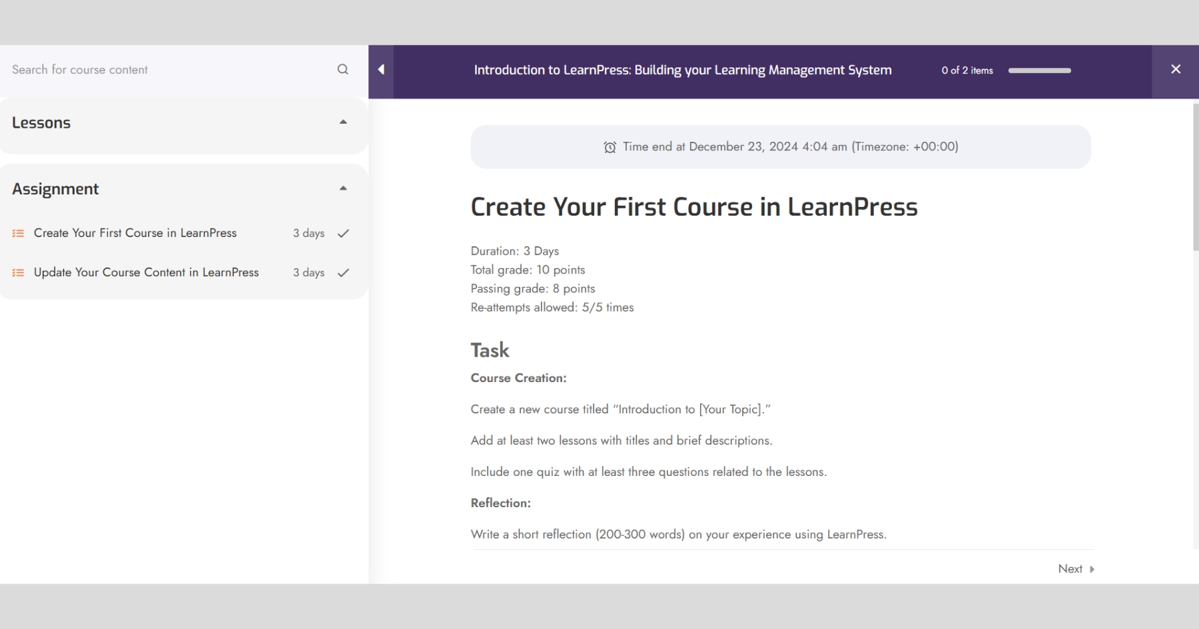Click the 'Course Creation:' subheading

tap(518, 378)
